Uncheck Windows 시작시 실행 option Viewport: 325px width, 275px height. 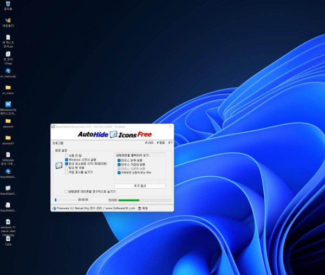click(67, 160)
